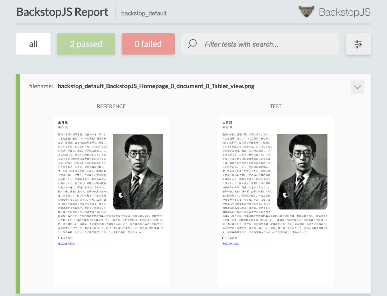
Task: Click the down chevron icon on the test card
Action: coord(357,87)
